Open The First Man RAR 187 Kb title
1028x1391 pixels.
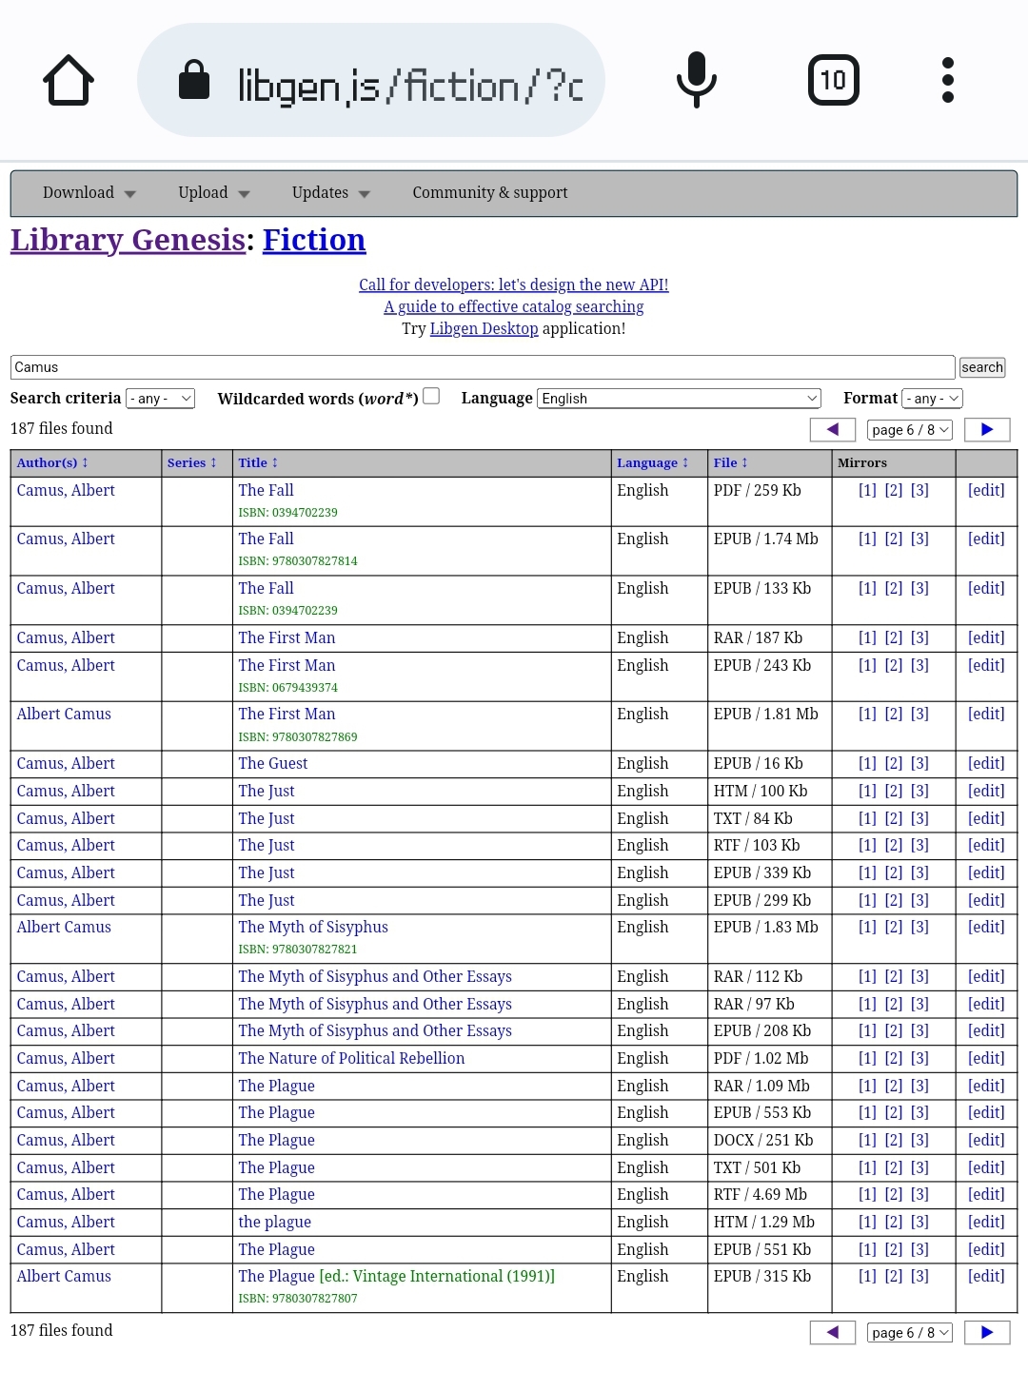287,637
